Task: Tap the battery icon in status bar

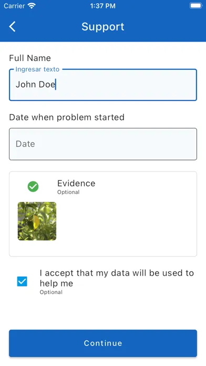Action: pyautogui.click(x=195, y=6)
